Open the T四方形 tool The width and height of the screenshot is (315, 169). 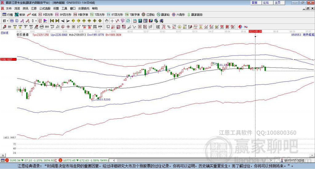[98, 15]
